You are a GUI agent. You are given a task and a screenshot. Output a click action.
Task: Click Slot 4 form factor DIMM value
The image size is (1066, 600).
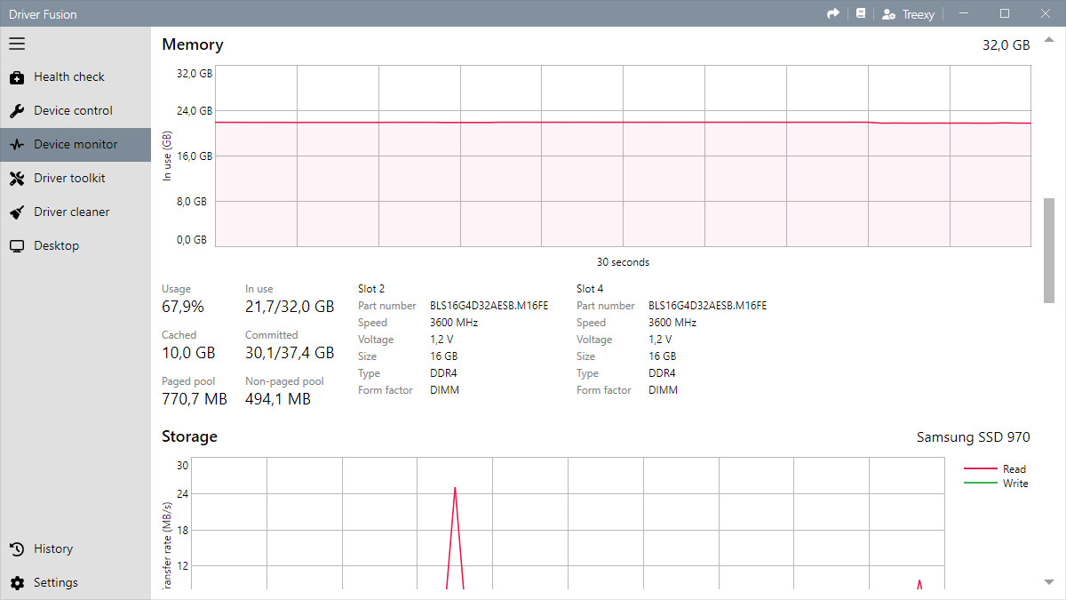point(664,390)
